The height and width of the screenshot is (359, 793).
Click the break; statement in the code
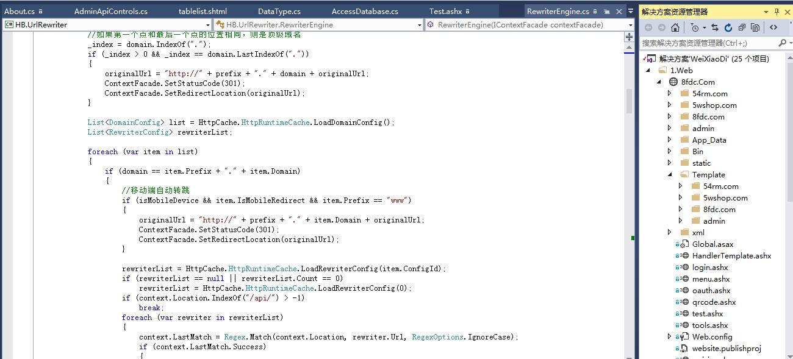click(151, 307)
